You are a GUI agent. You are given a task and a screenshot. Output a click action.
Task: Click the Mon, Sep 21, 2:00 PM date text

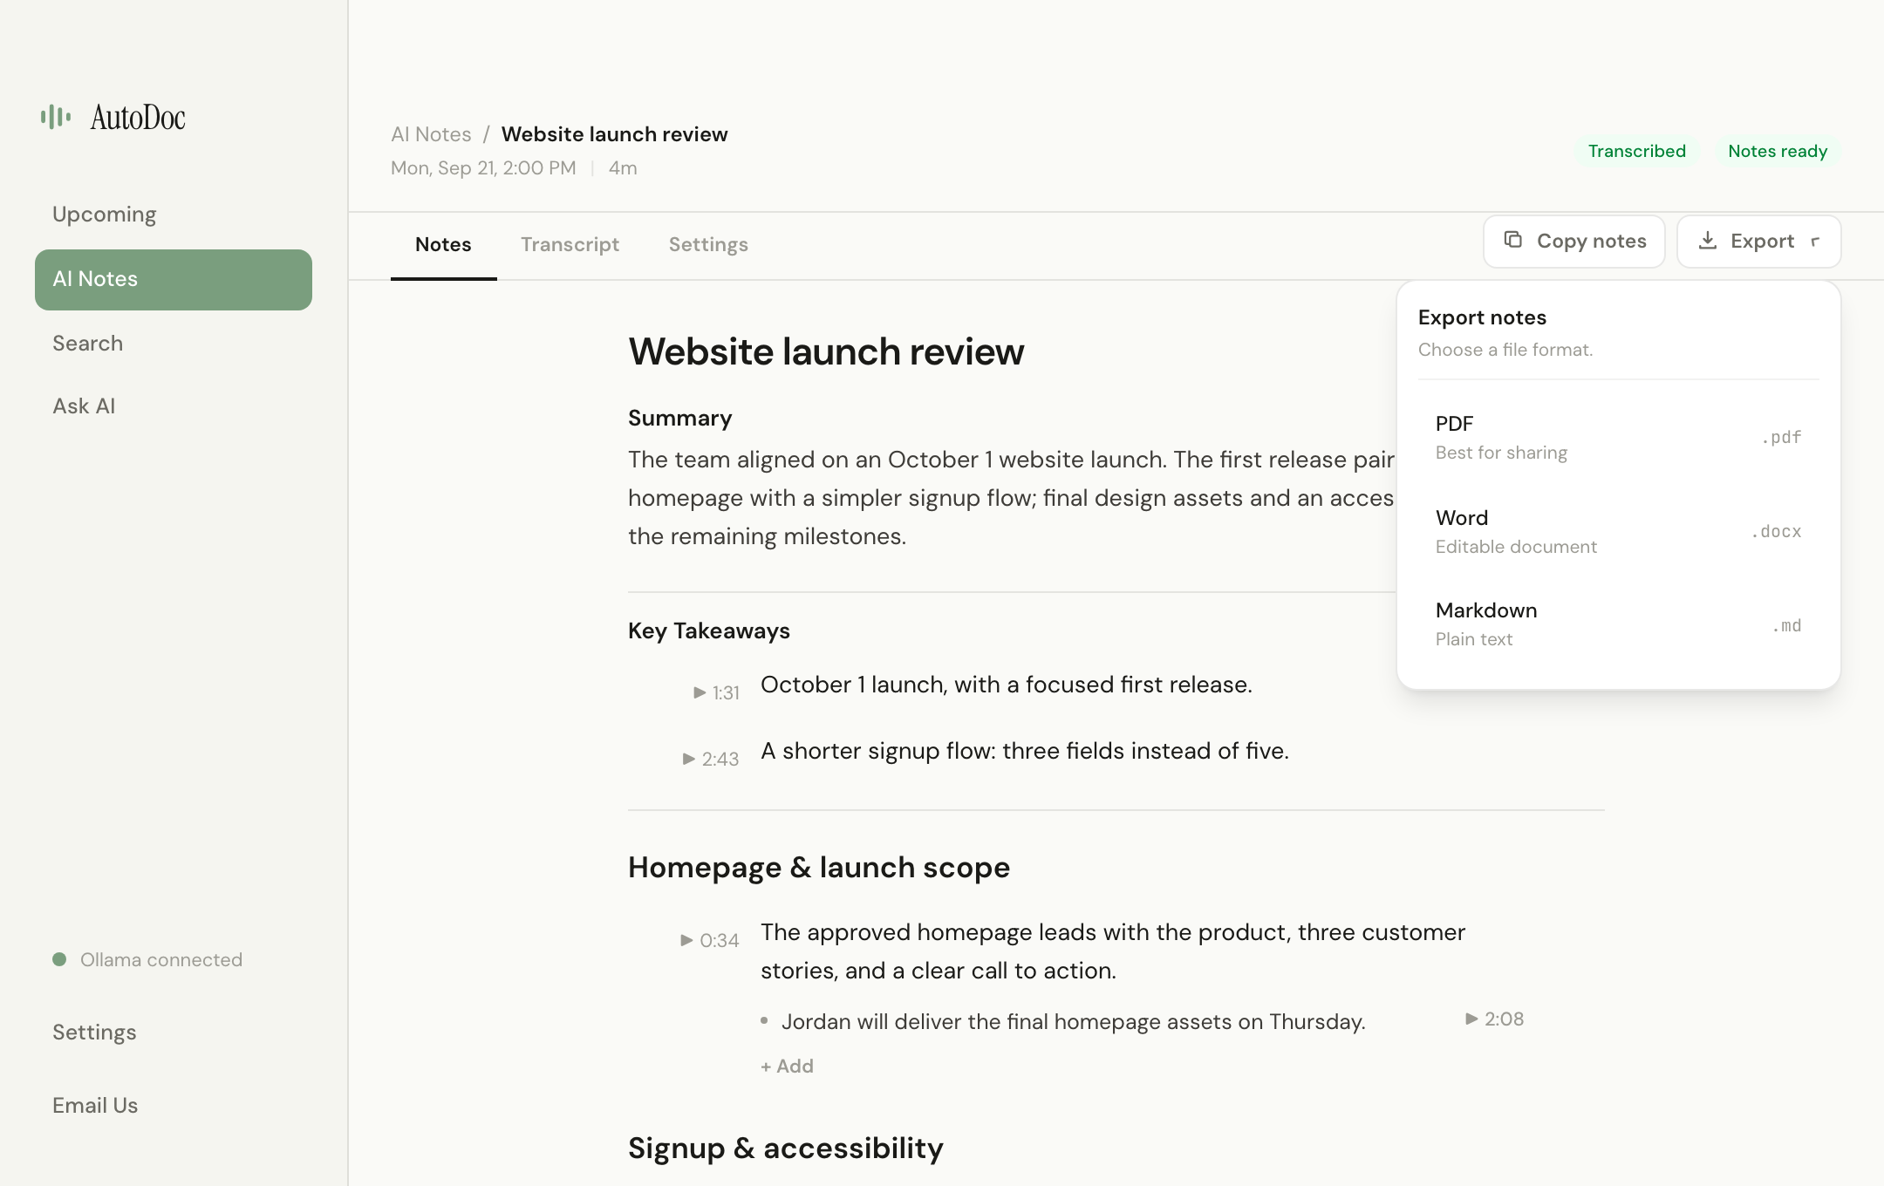[x=483, y=168]
